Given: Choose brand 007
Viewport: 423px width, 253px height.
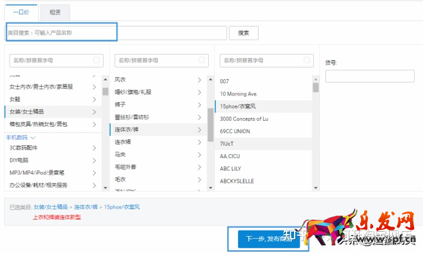Looking at the screenshot, I should [263, 81].
